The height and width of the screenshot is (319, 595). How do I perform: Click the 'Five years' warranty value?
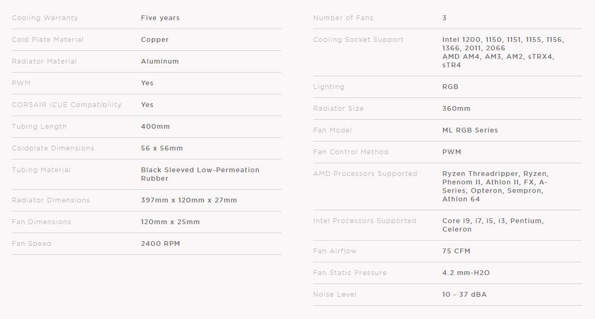coord(160,18)
